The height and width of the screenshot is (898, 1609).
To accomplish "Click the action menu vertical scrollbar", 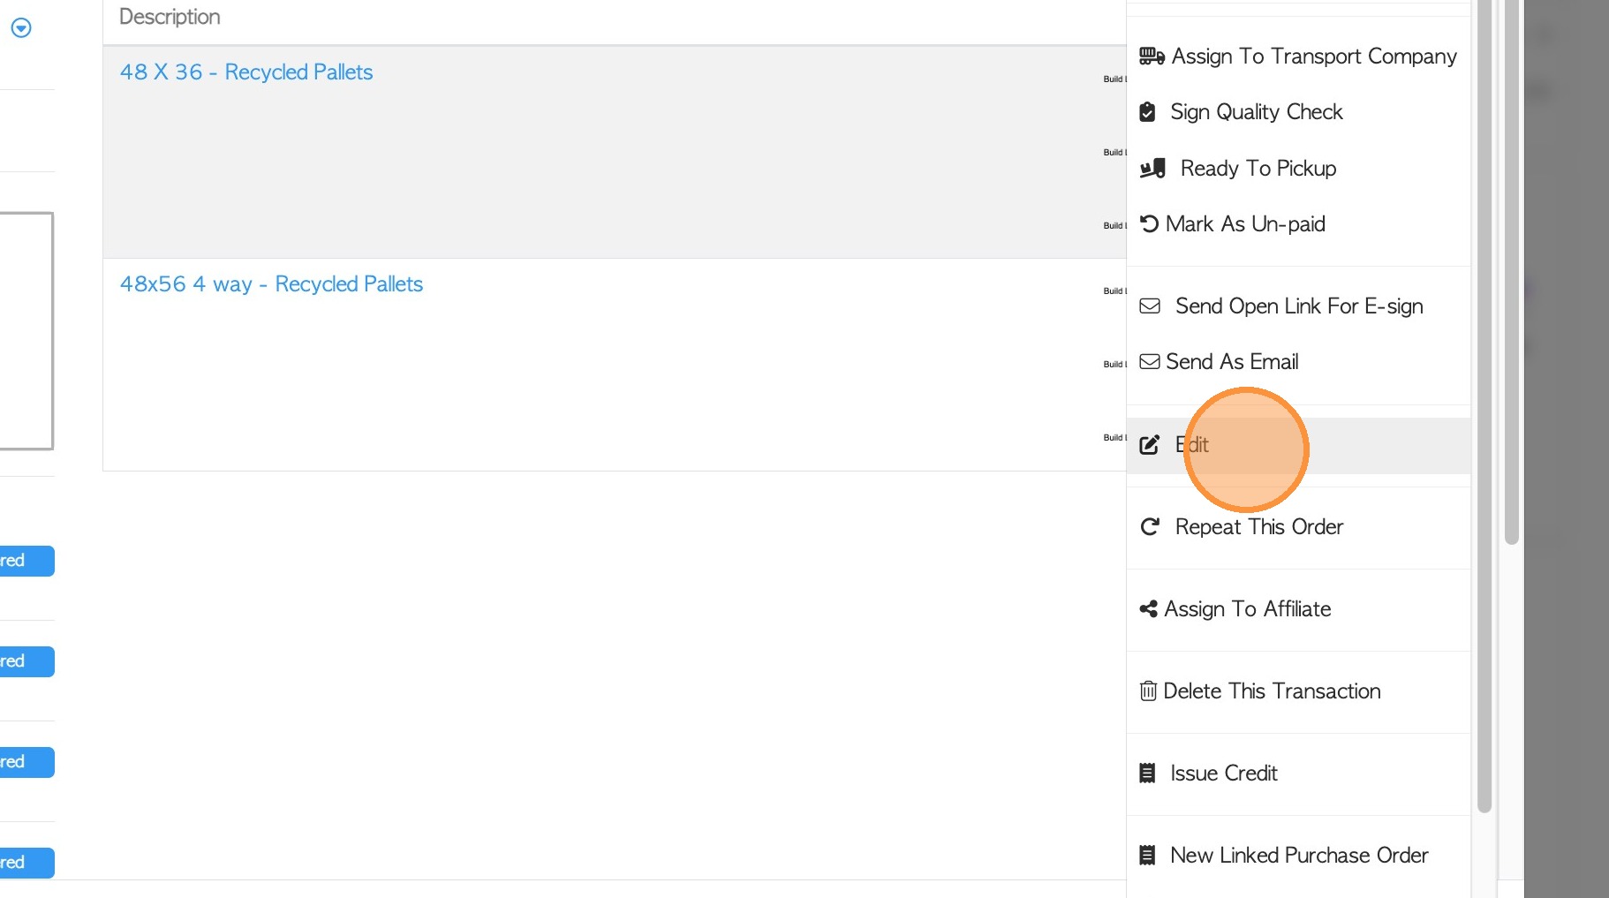I will pos(1484,406).
